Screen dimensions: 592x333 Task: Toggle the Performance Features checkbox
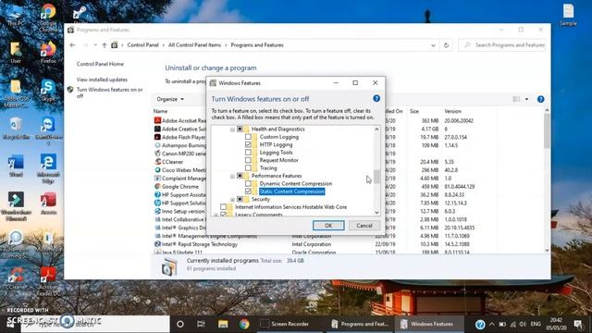click(240, 176)
